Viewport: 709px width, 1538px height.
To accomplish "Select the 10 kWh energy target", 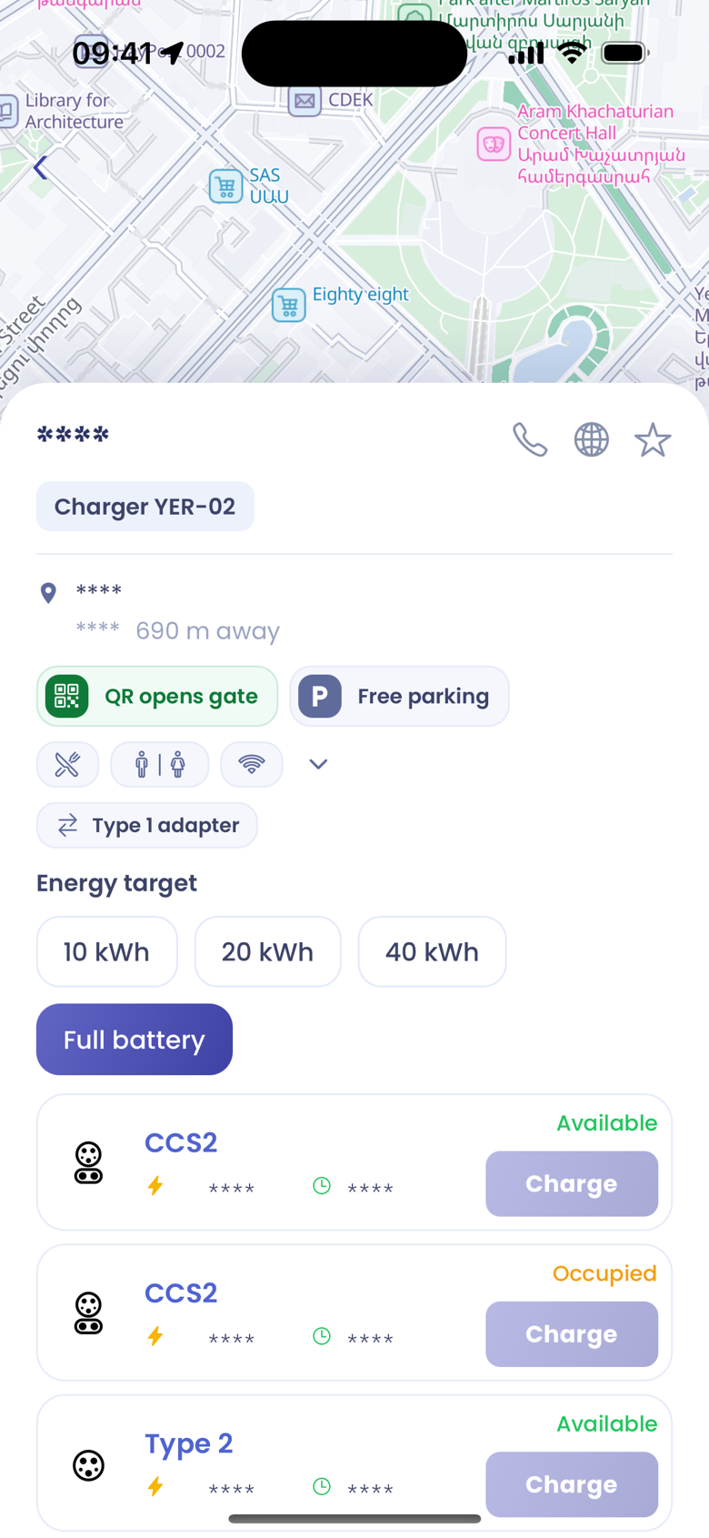I will pos(107,951).
